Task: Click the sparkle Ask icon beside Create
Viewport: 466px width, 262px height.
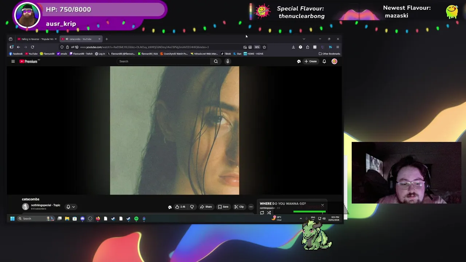Action: point(299,61)
